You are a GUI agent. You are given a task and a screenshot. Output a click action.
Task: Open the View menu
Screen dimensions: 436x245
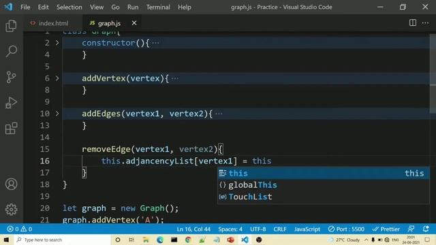[97, 7]
